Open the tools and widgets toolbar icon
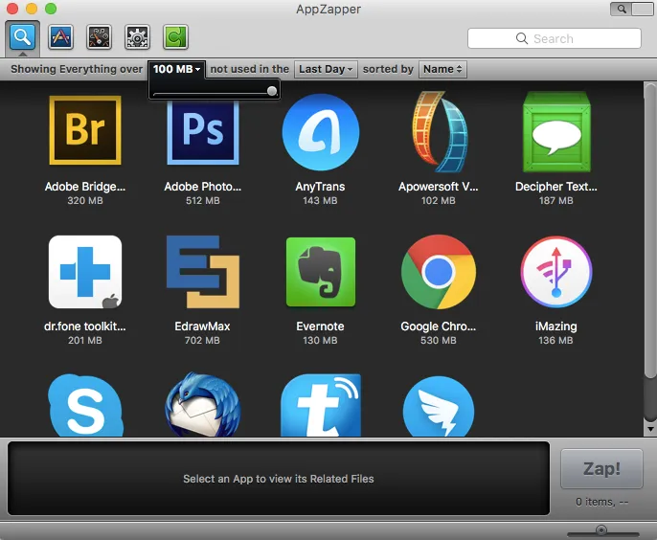The width and height of the screenshot is (657, 540). tap(99, 37)
